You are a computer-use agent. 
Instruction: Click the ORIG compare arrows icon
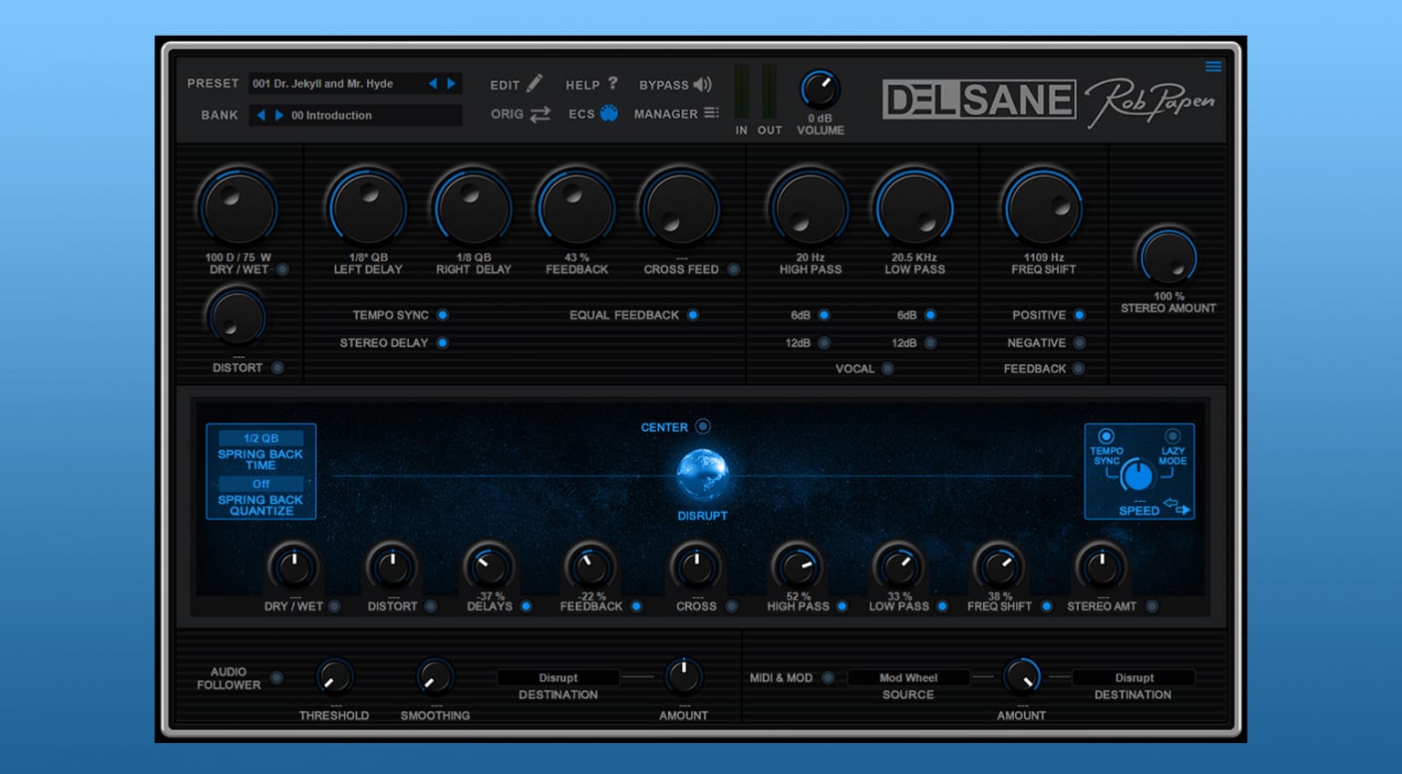[540, 114]
